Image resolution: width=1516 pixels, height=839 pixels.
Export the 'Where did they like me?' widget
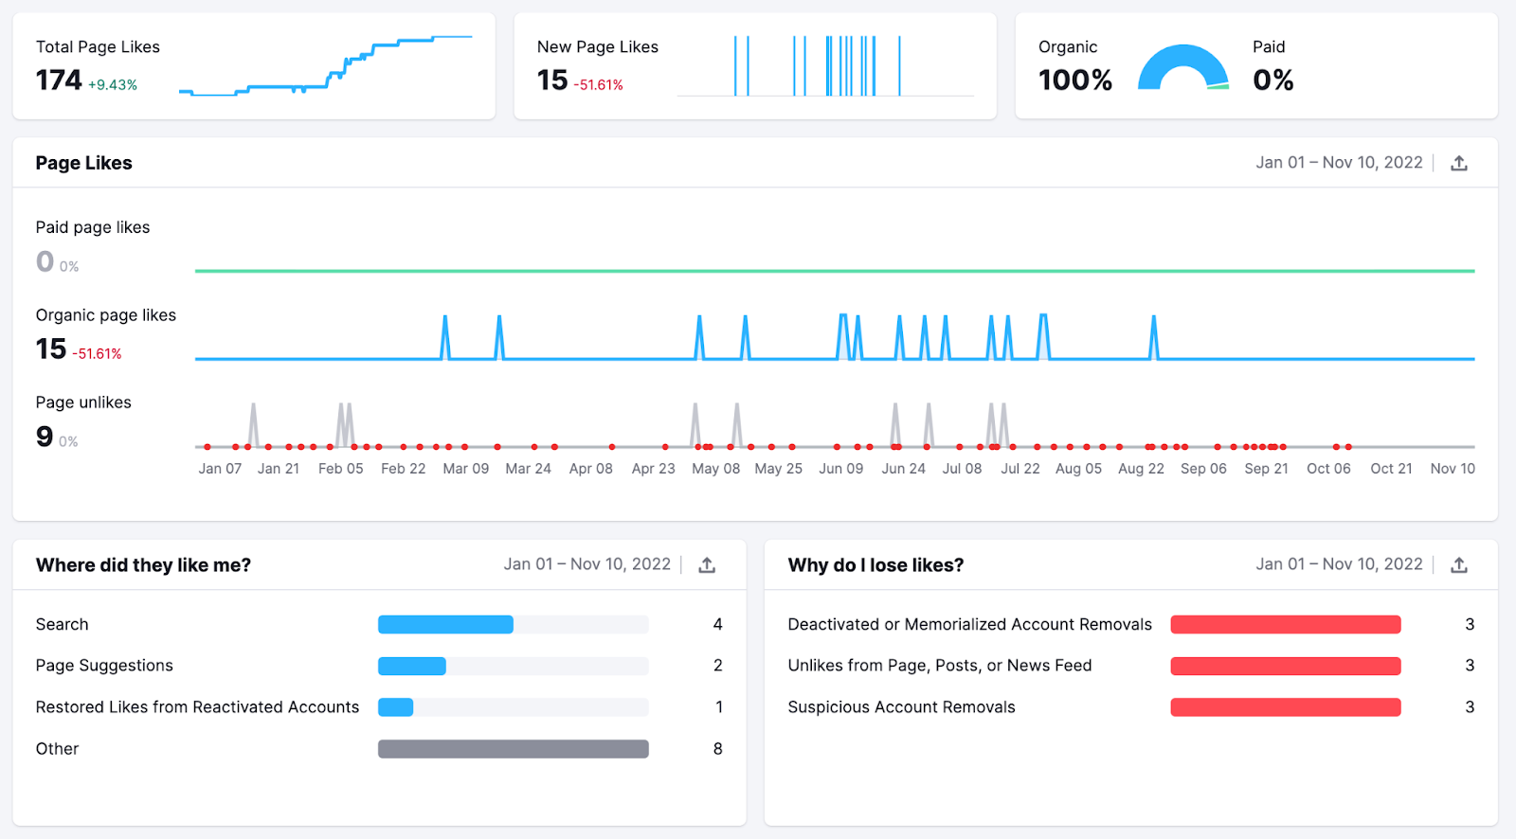pyautogui.click(x=707, y=565)
